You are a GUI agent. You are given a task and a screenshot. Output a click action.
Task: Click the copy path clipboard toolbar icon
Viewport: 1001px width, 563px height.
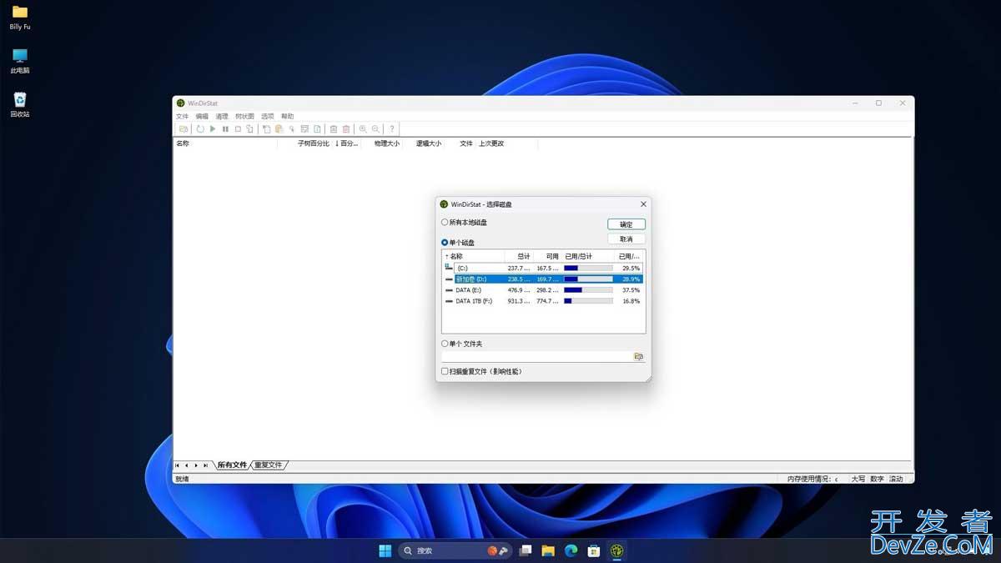[266, 129]
